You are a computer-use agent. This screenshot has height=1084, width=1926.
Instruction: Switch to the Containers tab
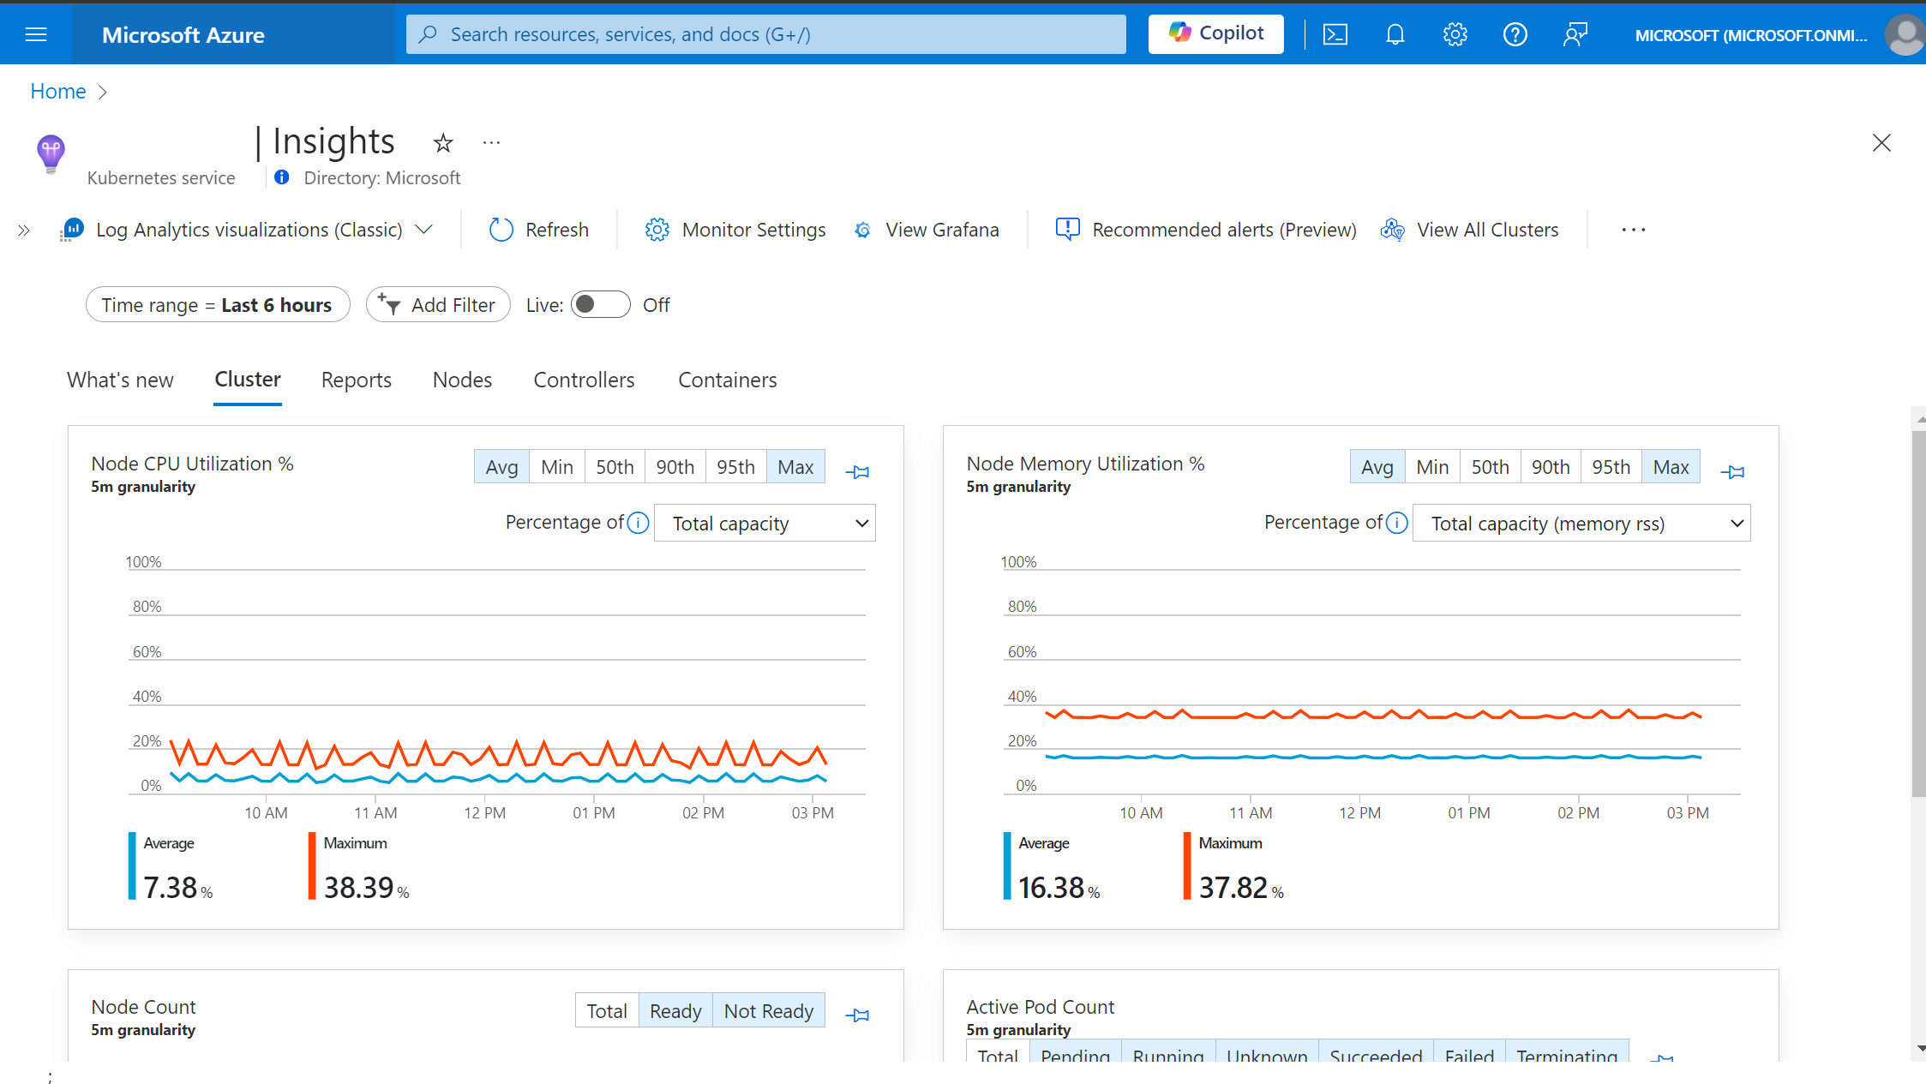coord(728,380)
